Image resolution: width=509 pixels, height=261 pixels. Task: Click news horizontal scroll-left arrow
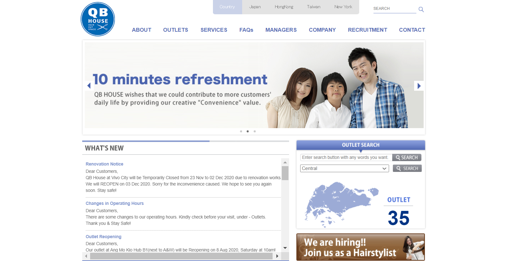[86, 256]
